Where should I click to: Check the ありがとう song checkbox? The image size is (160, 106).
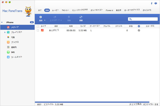(x=38, y=30)
